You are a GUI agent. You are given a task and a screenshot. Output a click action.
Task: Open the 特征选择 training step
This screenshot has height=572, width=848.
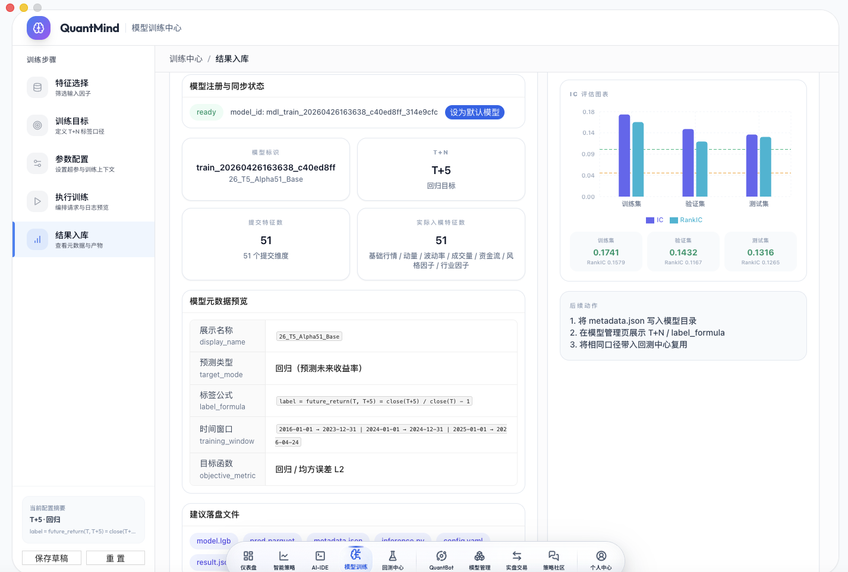click(x=83, y=87)
